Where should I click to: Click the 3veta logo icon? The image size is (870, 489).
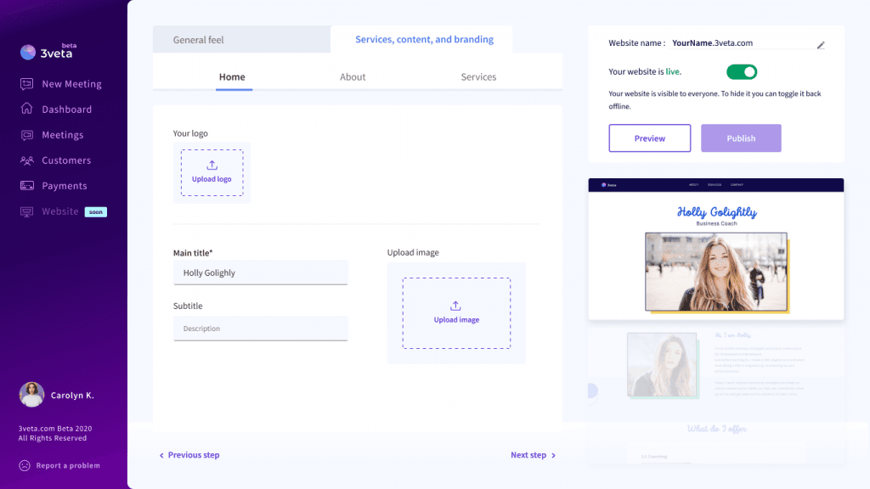click(x=28, y=52)
